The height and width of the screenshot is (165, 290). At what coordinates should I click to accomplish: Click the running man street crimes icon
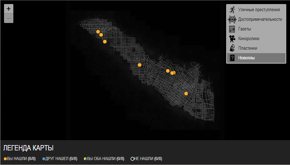point(232,10)
